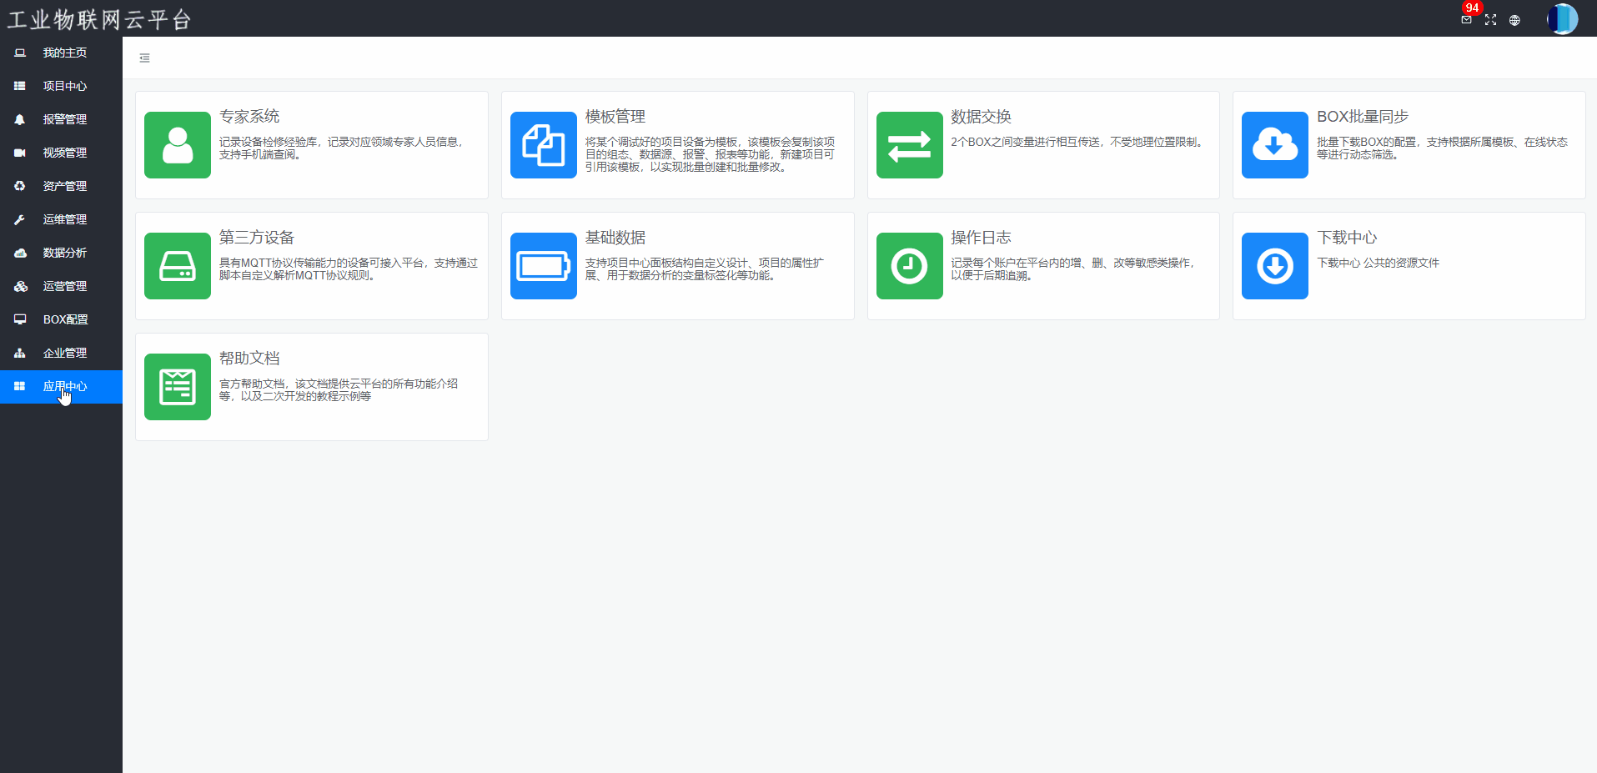The image size is (1597, 773).
Task: Click the 基础数据 battery icon
Action: coord(543,266)
